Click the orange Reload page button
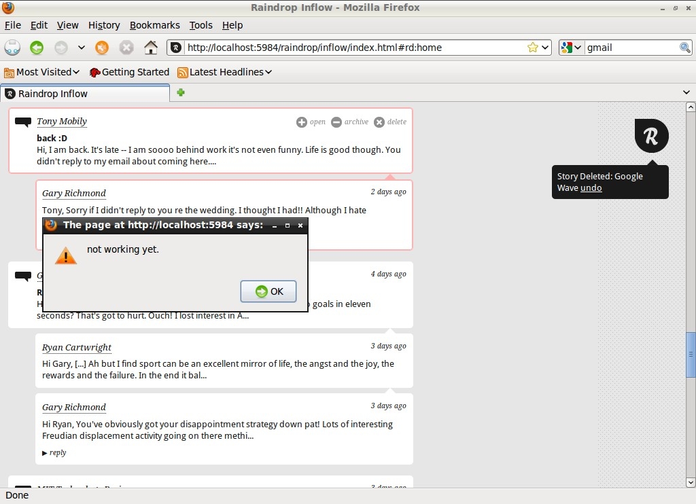 102,48
